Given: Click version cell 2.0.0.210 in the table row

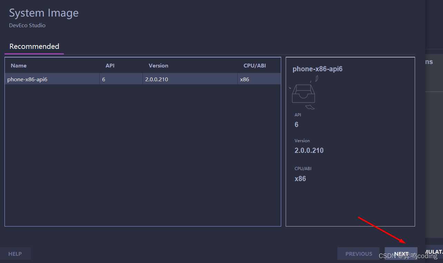Looking at the screenshot, I should tap(190, 79).
